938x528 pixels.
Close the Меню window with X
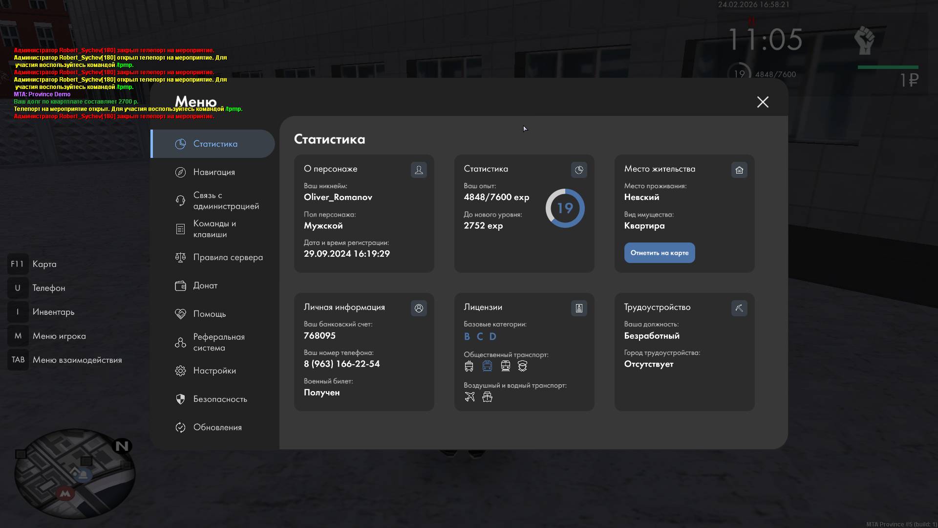coord(763,102)
